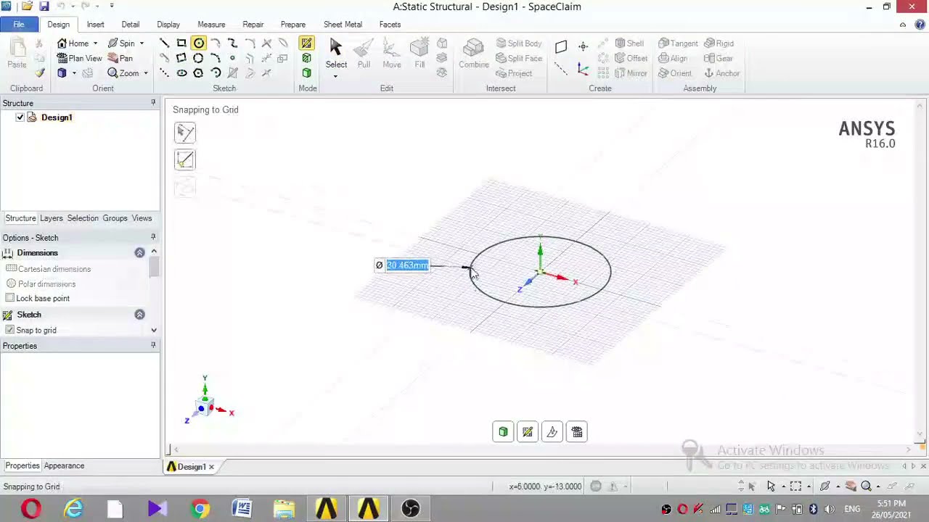Switch to the Appearance tab
This screenshot has height=522, width=929.
tap(64, 466)
